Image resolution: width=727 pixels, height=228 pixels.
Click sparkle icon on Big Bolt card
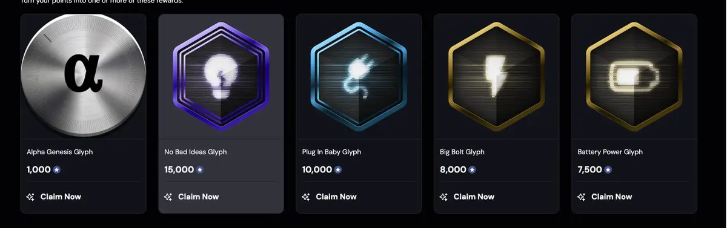pyautogui.click(x=444, y=197)
